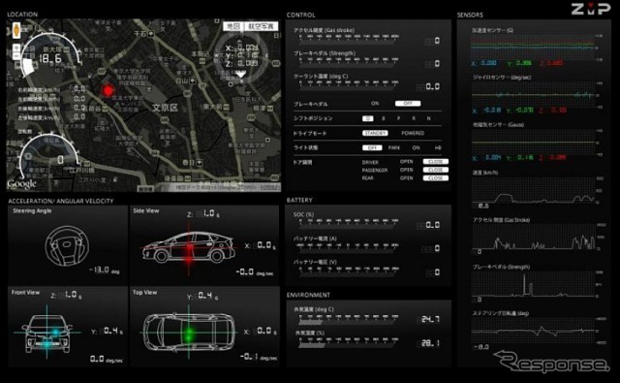Switch map to 航空写真 aerial view
620x383 pixels.
[261, 26]
